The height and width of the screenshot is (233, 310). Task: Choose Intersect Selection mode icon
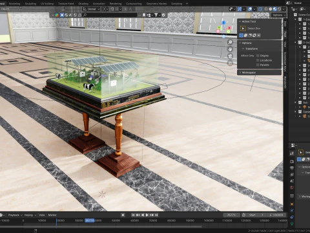tap(259, 36)
